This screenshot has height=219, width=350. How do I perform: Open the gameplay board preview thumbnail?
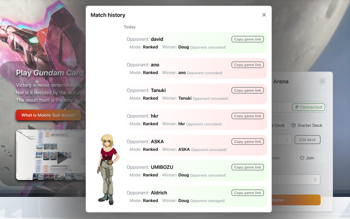pyautogui.click(x=50, y=154)
